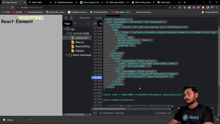This screenshot has height=124, width=220.
Task: Open the Procodrr Workflow bookmark
Action: pyautogui.click(x=99, y=12)
